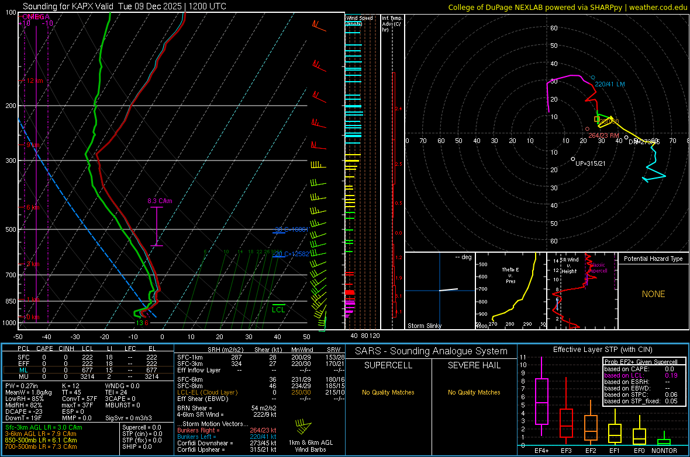Click the Potential Hazard Type header

tap(653, 259)
